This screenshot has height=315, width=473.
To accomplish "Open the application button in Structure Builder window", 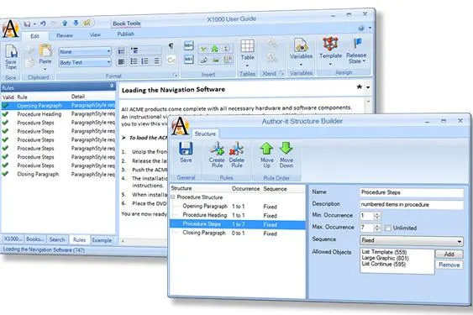I will [181, 126].
